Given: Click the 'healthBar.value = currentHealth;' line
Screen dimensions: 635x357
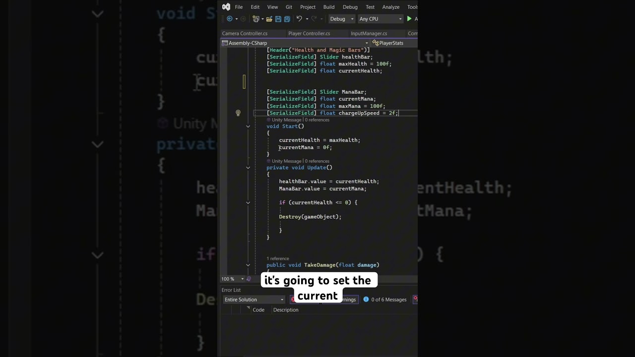Looking at the screenshot, I should [x=329, y=181].
